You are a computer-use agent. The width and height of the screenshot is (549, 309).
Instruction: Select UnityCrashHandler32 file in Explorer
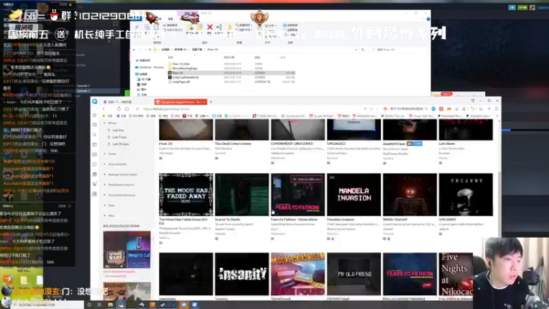click(183, 78)
